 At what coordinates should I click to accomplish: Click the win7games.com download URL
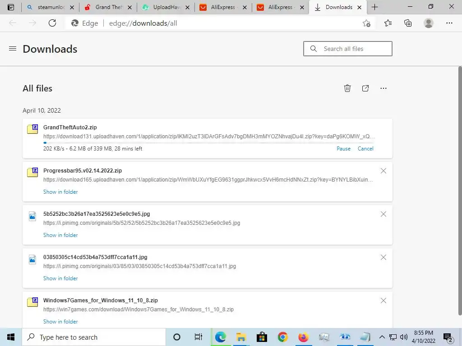click(x=139, y=310)
